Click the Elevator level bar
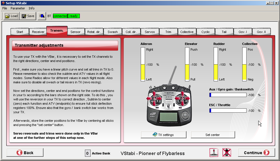The image size is (280, 161). [x=187, y=64]
